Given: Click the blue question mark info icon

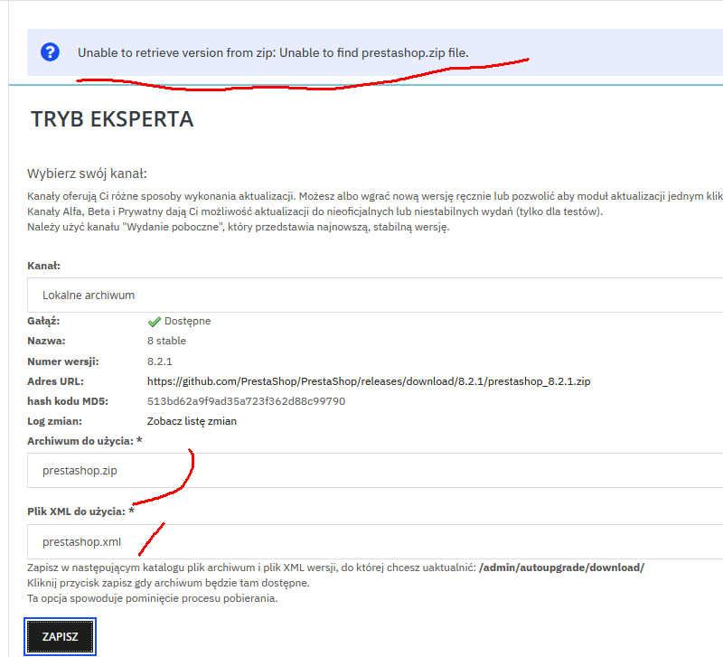Looking at the screenshot, I should pyautogui.click(x=50, y=52).
